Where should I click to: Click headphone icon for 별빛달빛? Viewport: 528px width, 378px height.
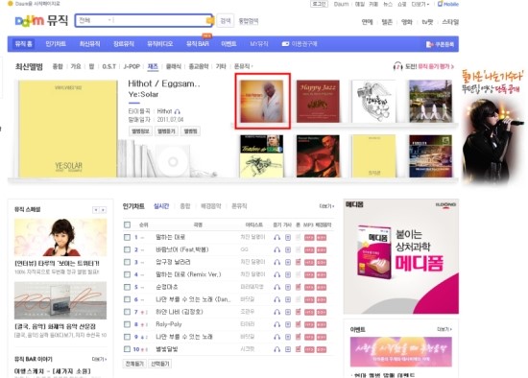[276, 349]
